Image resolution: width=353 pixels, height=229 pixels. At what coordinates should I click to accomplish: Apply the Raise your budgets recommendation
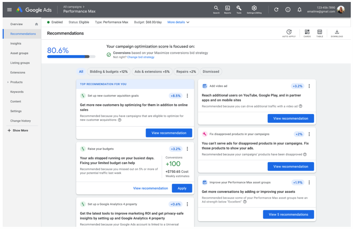coord(182,188)
